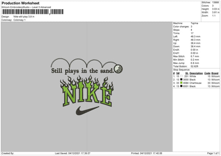Click the 'Up:' measurement label

pos(175,43)
